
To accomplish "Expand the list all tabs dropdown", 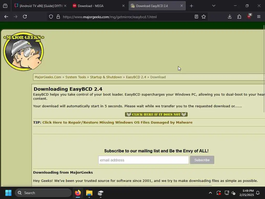I will pos(214,6).
